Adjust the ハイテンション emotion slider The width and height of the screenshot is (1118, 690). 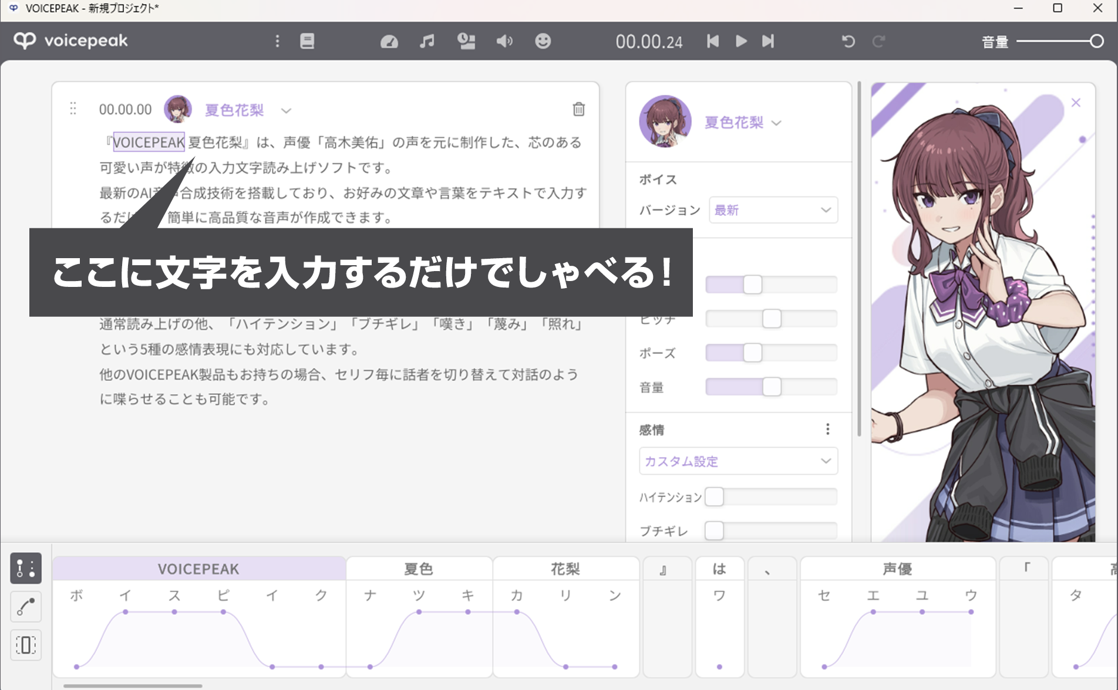point(772,497)
